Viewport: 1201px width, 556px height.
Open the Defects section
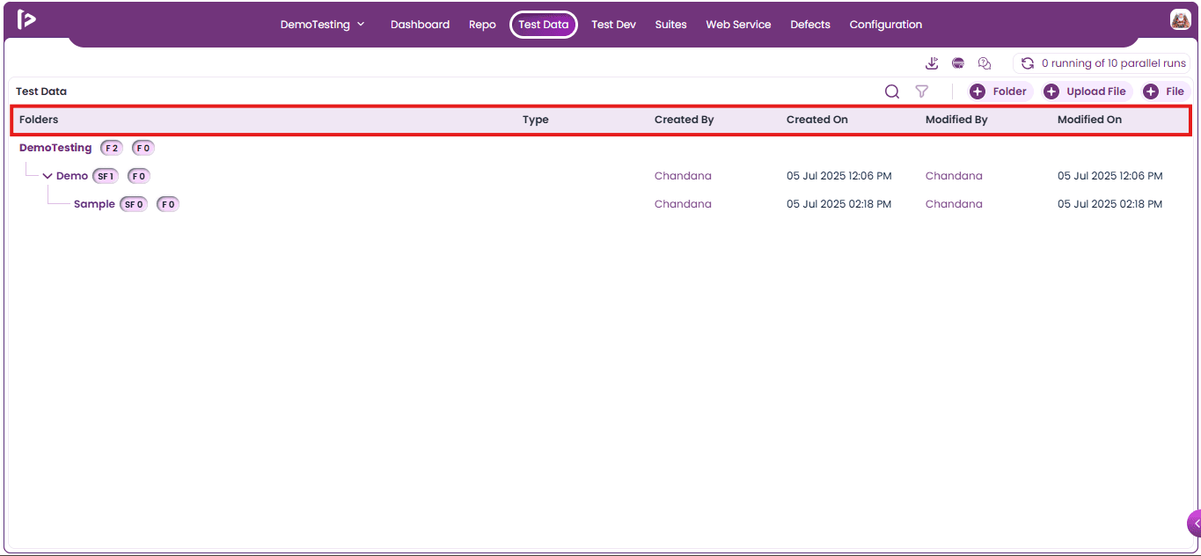(810, 25)
